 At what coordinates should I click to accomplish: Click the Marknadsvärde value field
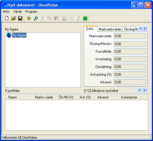pos(130,36)
